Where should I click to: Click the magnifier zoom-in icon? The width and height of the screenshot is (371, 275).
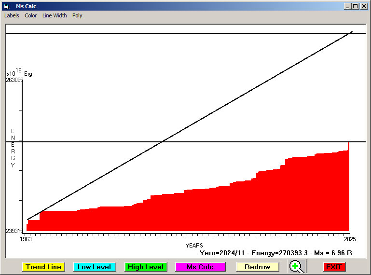pyautogui.click(x=298, y=266)
